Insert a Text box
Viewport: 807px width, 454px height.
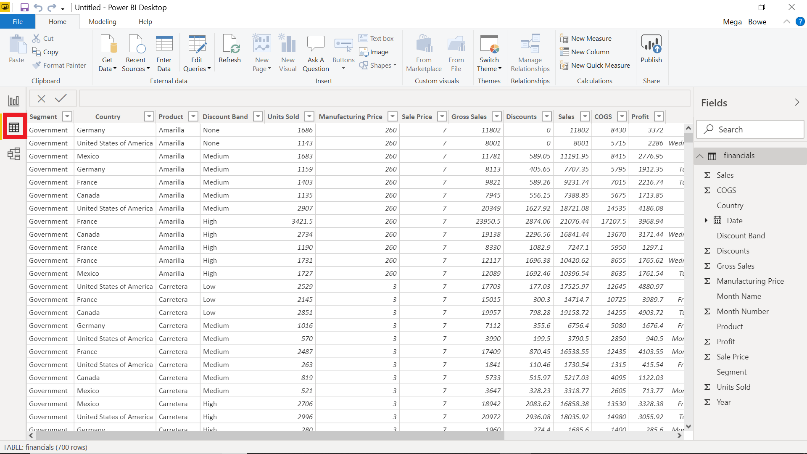(376, 38)
